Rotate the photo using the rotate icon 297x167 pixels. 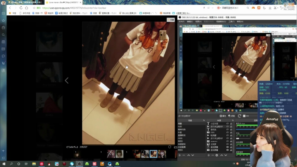click(170, 147)
